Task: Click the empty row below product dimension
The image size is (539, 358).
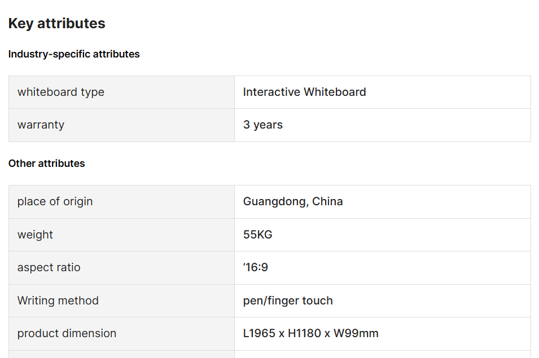Action: 269,354
